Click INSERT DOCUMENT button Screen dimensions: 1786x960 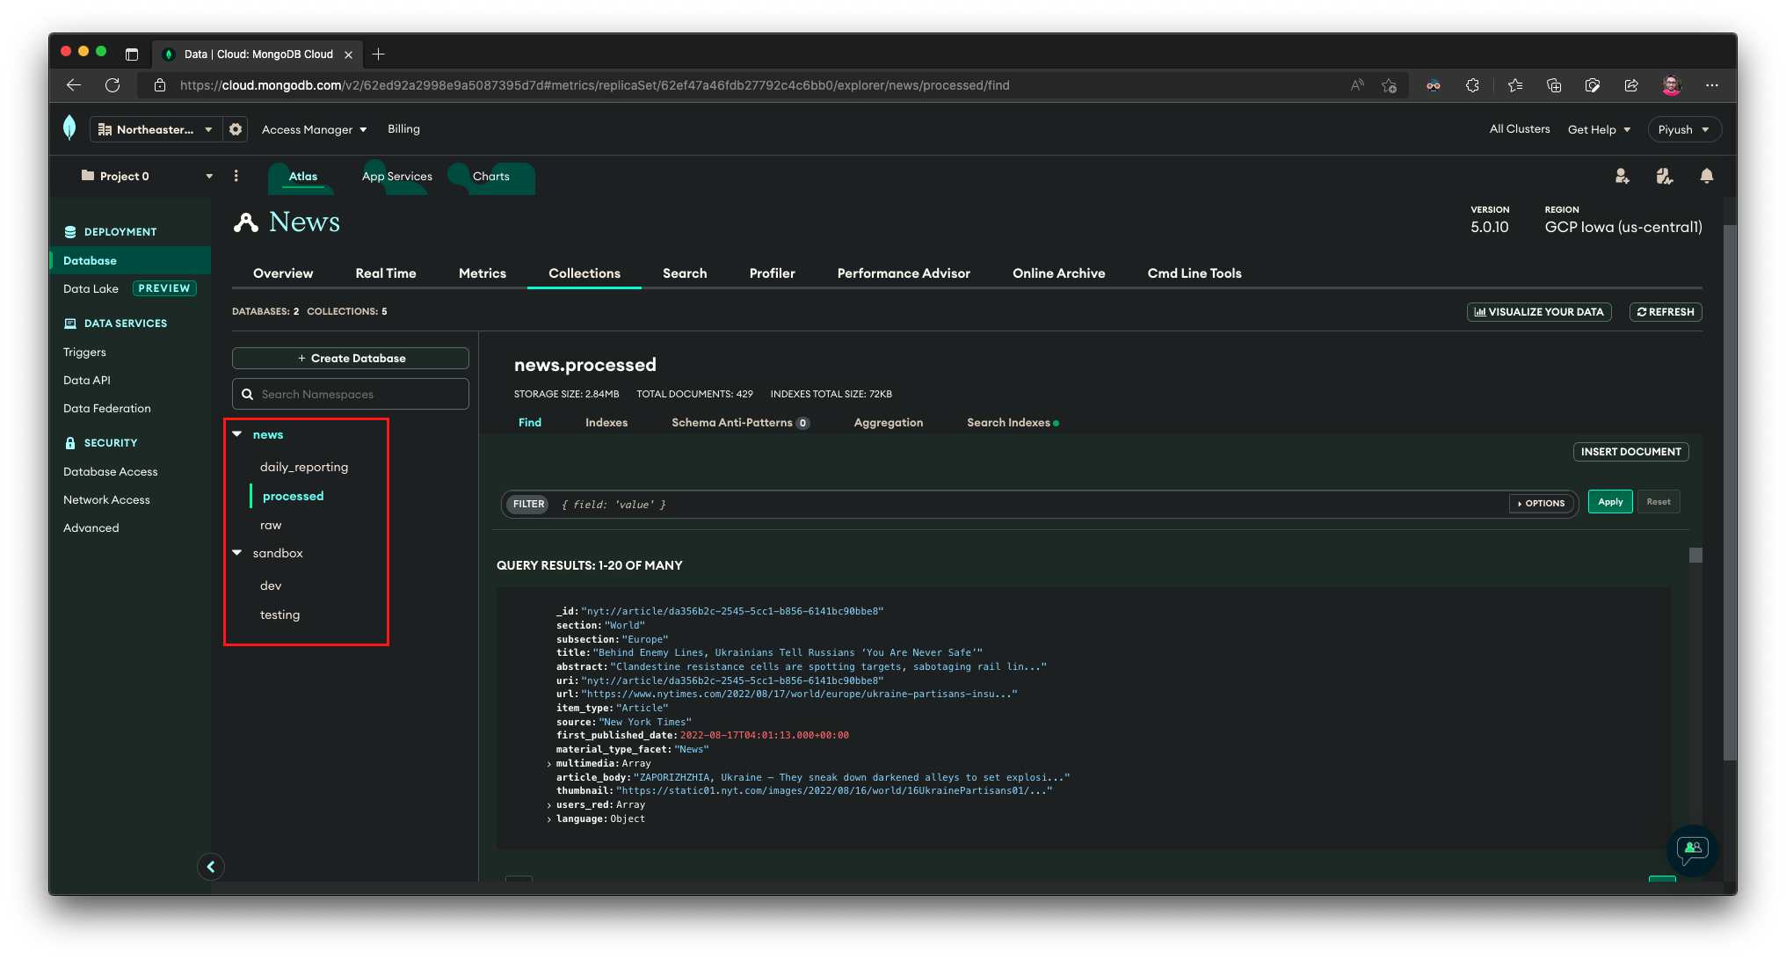[x=1630, y=452]
